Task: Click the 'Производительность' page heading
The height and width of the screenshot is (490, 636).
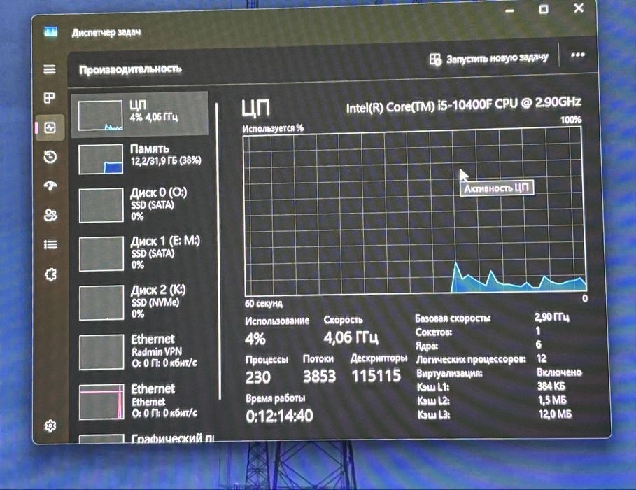Action: coord(130,69)
